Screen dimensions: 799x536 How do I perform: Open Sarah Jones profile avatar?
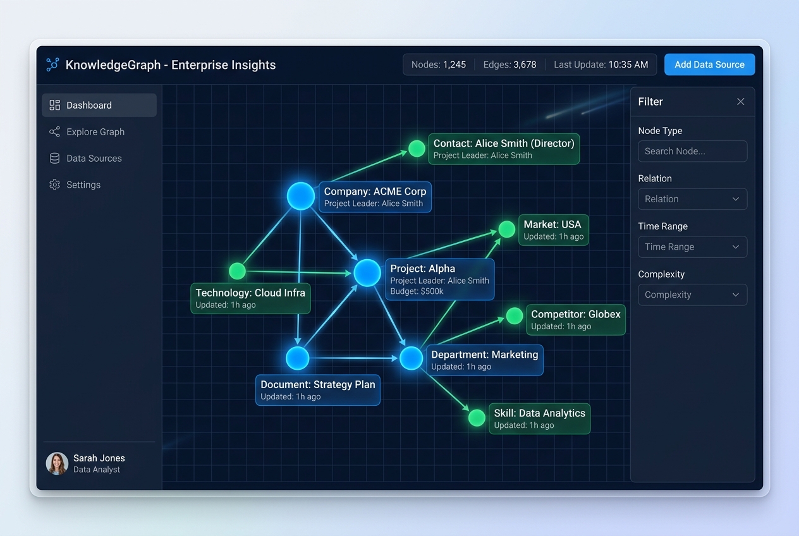point(57,463)
